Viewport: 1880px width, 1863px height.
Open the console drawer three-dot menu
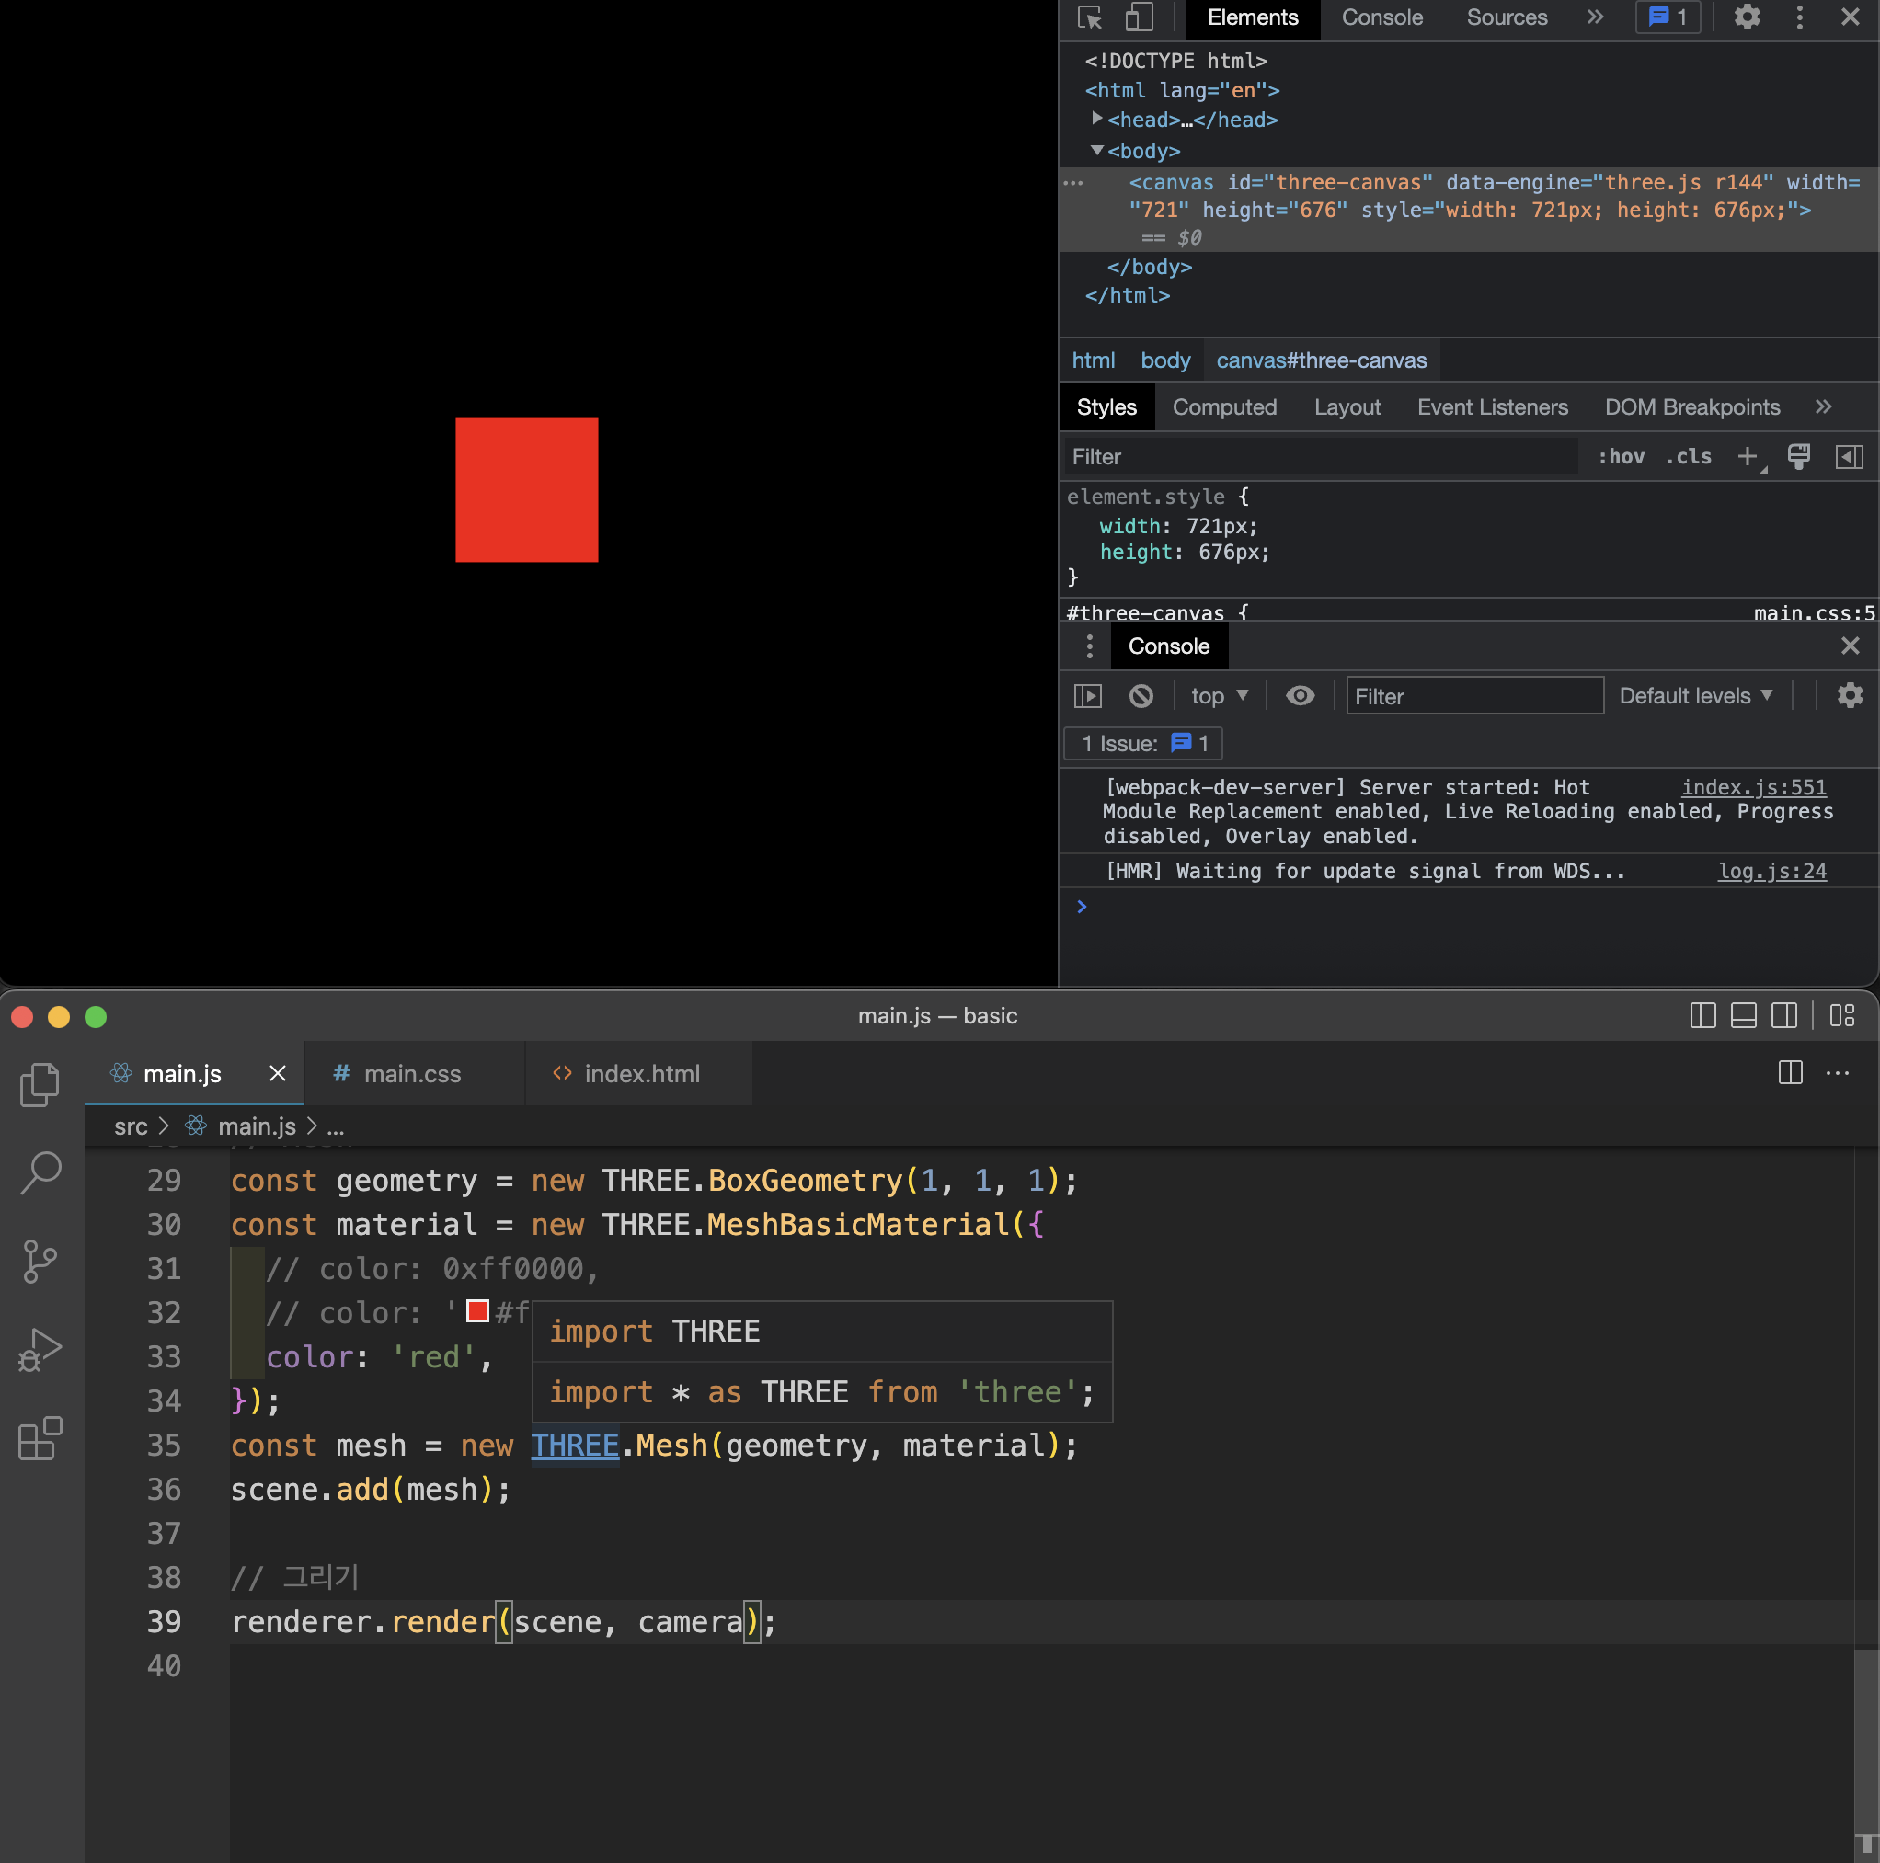pos(1089,646)
